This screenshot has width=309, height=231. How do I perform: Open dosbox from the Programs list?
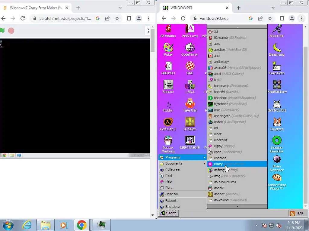click(x=237, y=194)
